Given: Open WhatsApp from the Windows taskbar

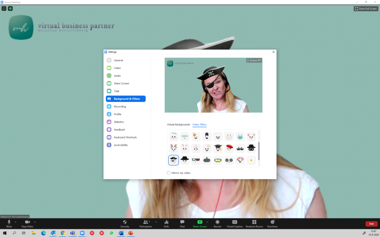Looking at the screenshot, I should coord(111,233).
